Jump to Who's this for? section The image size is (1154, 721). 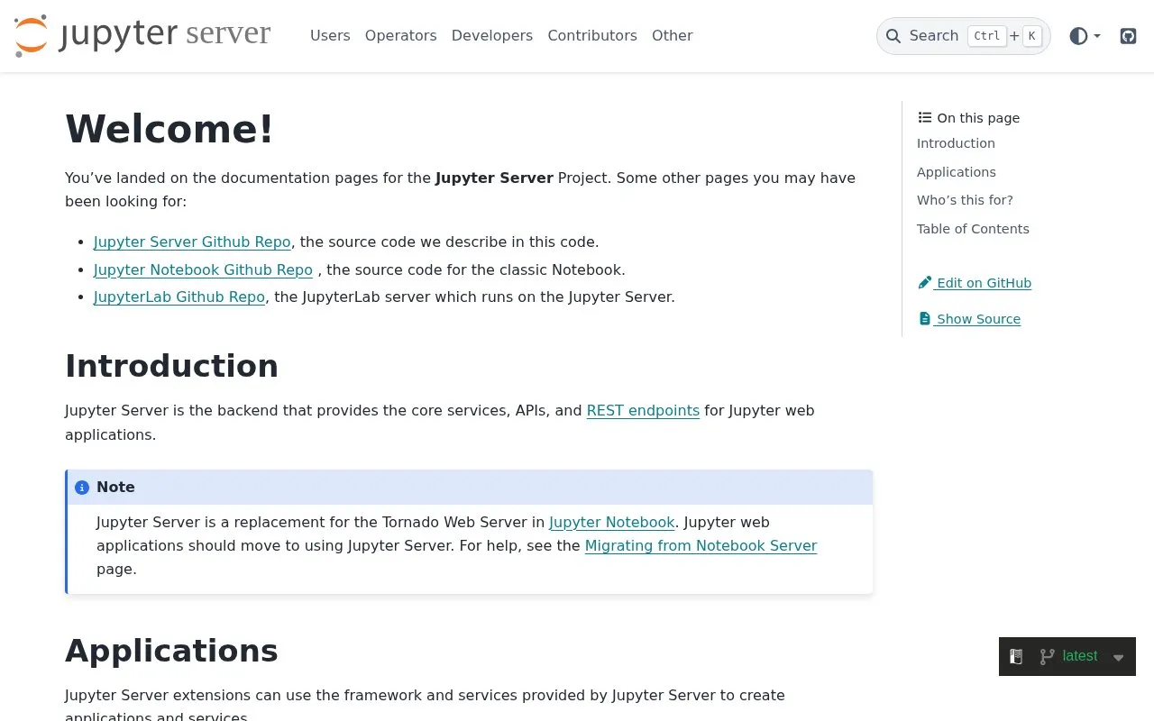(965, 200)
